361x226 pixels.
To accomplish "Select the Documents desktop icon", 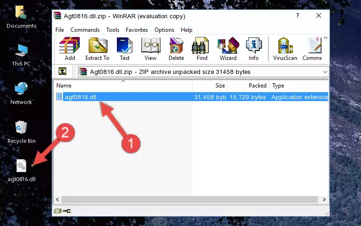I will pos(22,17).
